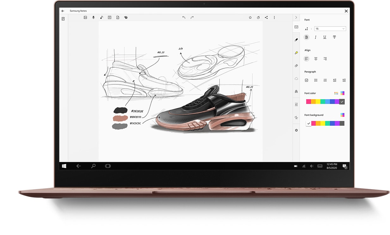
Task: Pick the pink font color swatch
Action: (308, 102)
